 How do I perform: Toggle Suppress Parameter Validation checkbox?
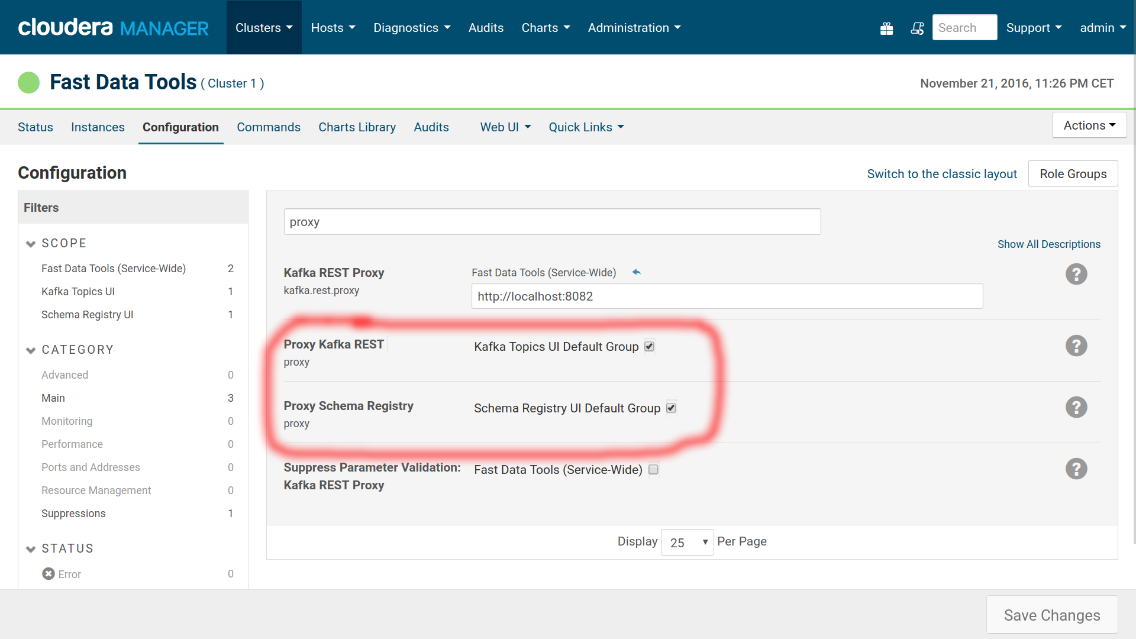[654, 470]
